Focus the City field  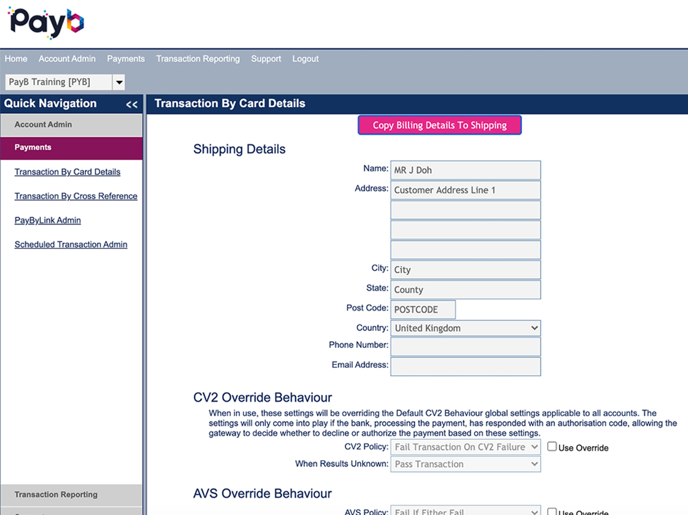[466, 270]
